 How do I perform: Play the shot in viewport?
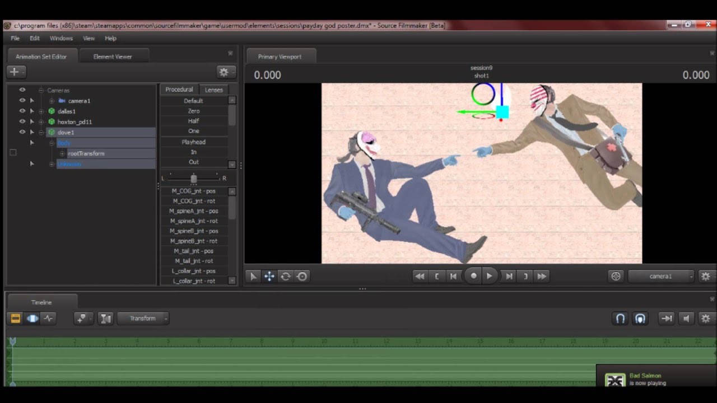pos(489,276)
